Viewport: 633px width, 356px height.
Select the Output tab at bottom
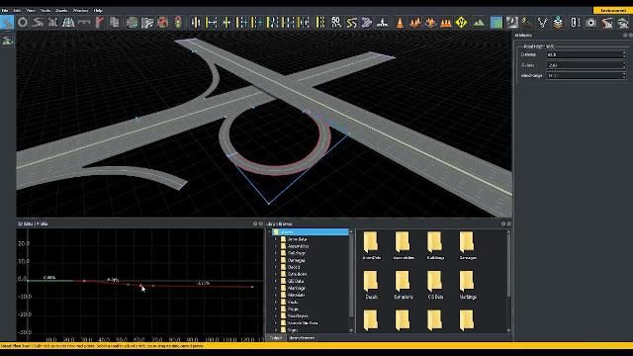pos(276,338)
